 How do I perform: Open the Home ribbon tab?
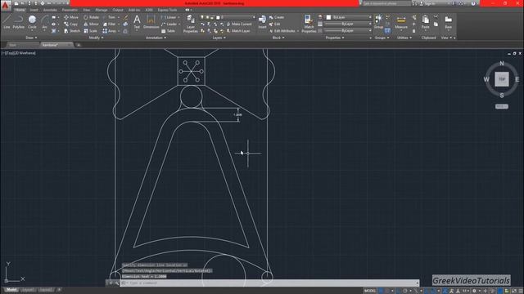(x=20, y=10)
